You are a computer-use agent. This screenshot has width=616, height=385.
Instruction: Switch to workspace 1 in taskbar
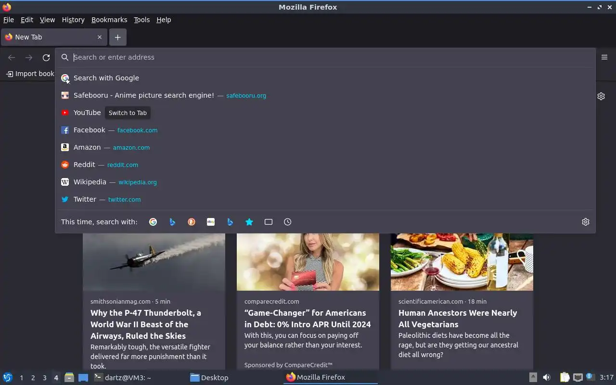(21, 378)
